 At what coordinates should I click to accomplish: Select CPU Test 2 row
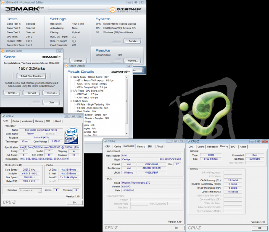click(87, 98)
